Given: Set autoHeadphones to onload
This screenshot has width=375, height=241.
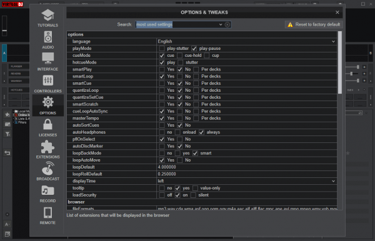Looking at the screenshot, I should point(177,132).
